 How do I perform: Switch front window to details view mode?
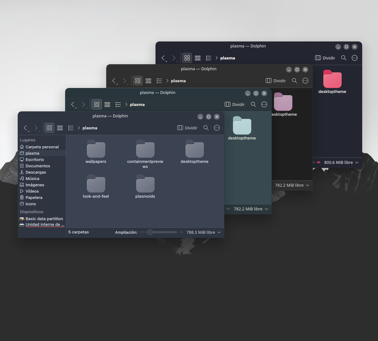tap(70, 128)
